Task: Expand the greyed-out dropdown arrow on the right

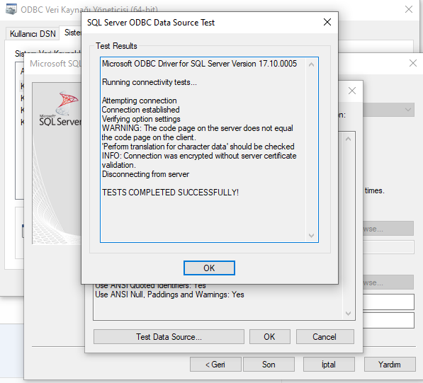Action: pyautogui.click(x=408, y=110)
